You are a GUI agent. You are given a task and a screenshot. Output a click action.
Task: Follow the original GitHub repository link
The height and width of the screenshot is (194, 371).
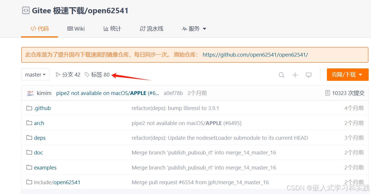click(255, 55)
